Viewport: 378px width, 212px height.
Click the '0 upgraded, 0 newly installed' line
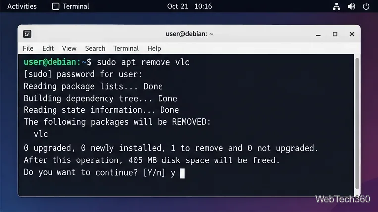[x=171, y=148]
